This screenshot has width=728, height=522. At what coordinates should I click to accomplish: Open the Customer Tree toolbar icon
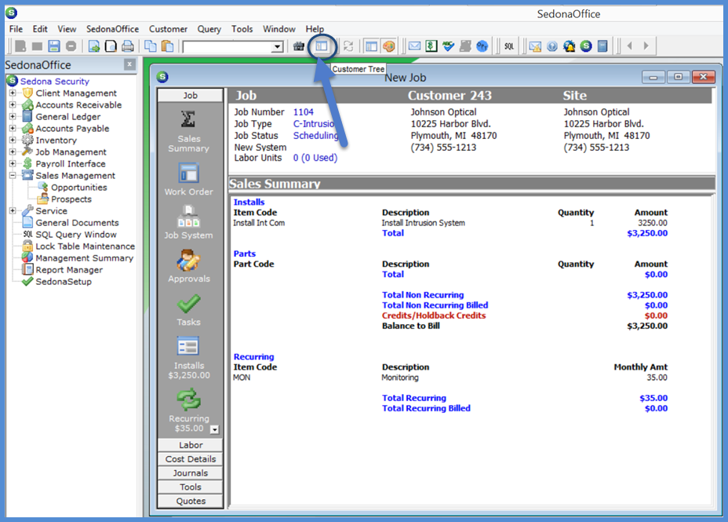point(322,46)
